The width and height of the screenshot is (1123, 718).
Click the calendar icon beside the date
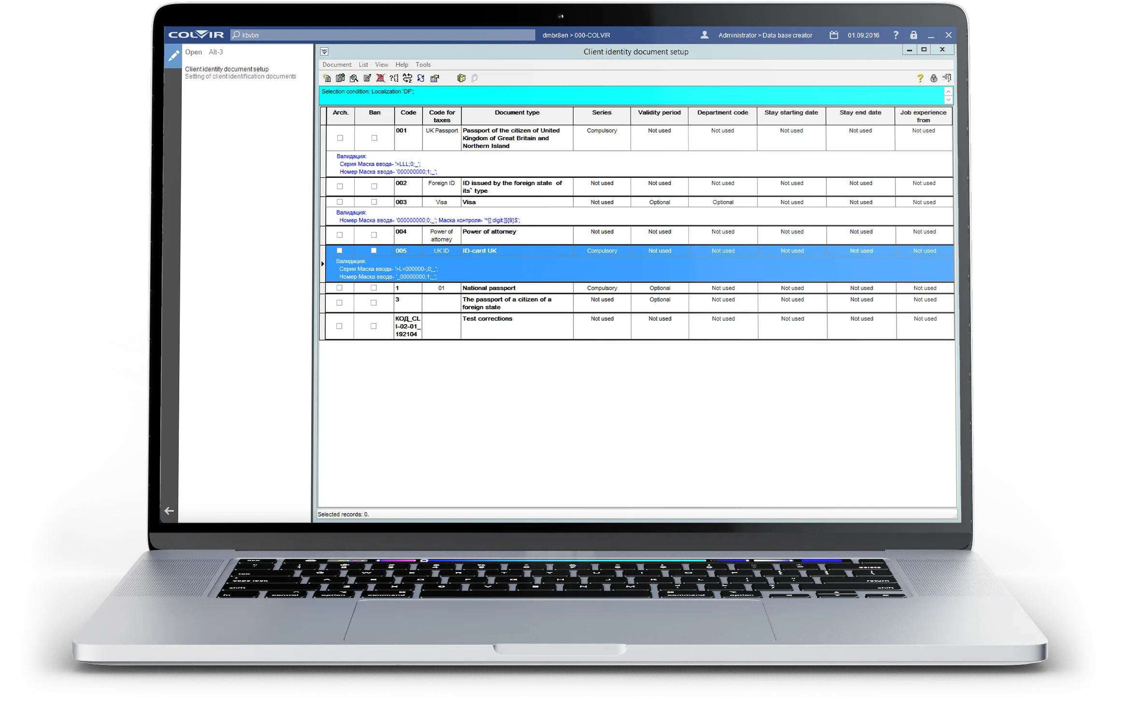point(834,35)
